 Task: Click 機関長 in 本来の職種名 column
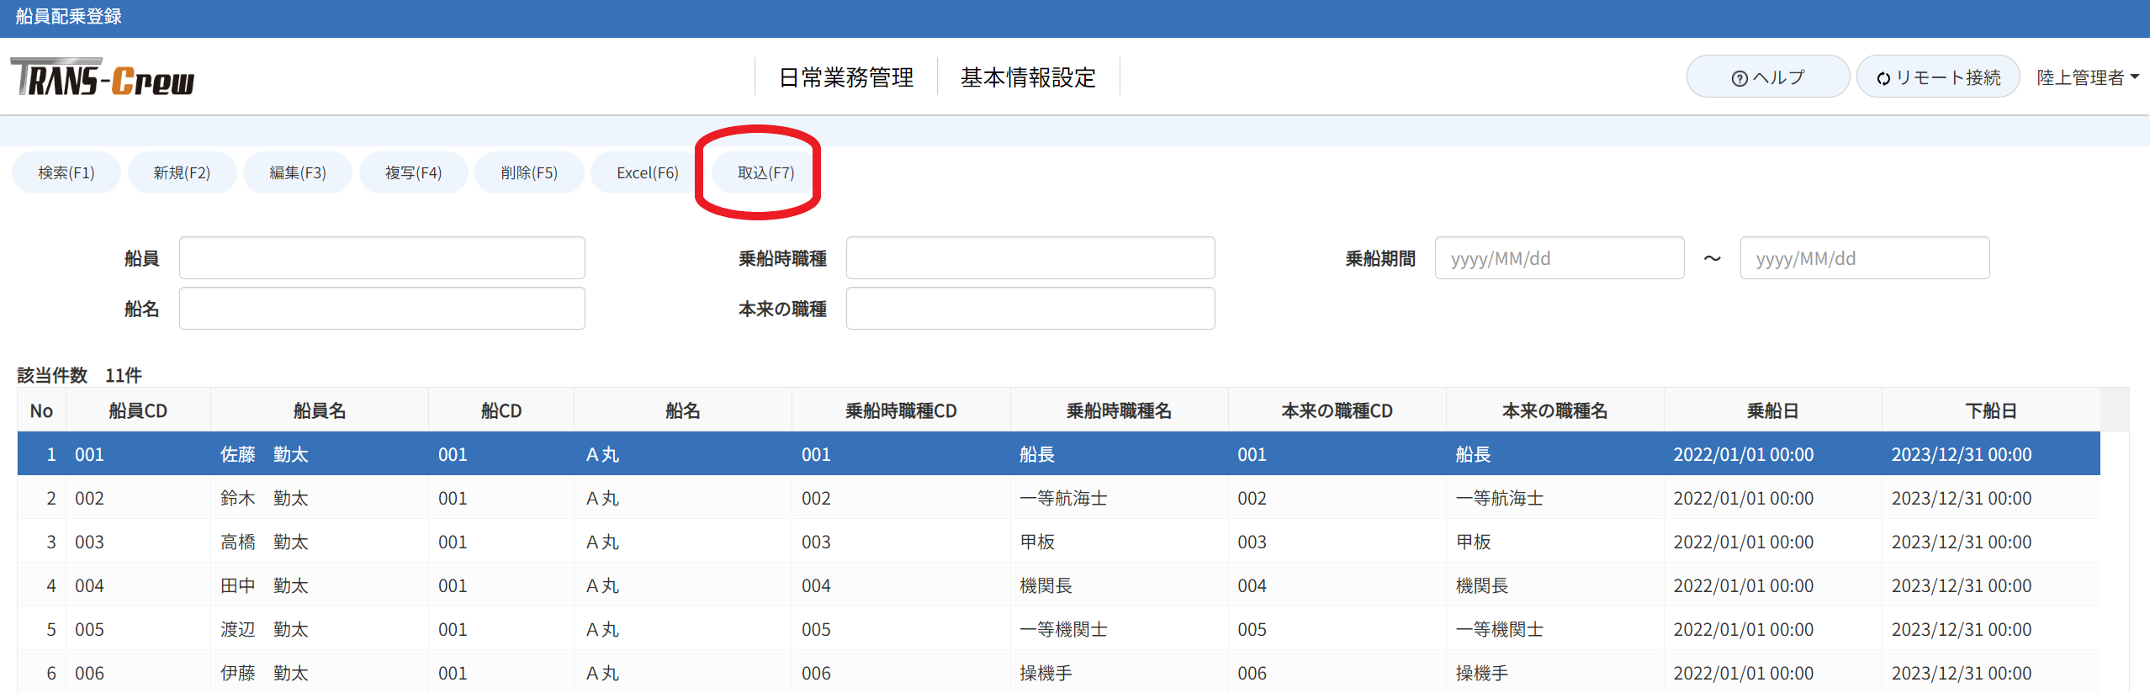(1482, 585)
